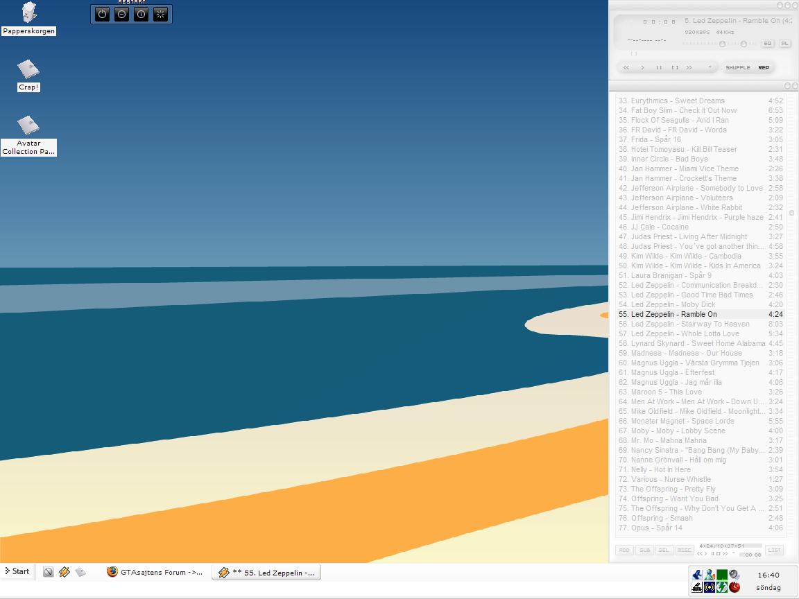Image resolution: width=799 pixels, height=599 pixels.
Task: Toggle the PL playlist window button
Action: click(784, 44)
